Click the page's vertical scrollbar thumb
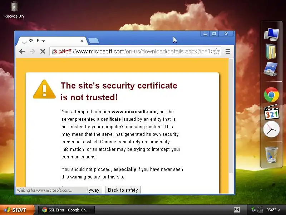Viewport: 286px width, 215px height. (231, 116)
